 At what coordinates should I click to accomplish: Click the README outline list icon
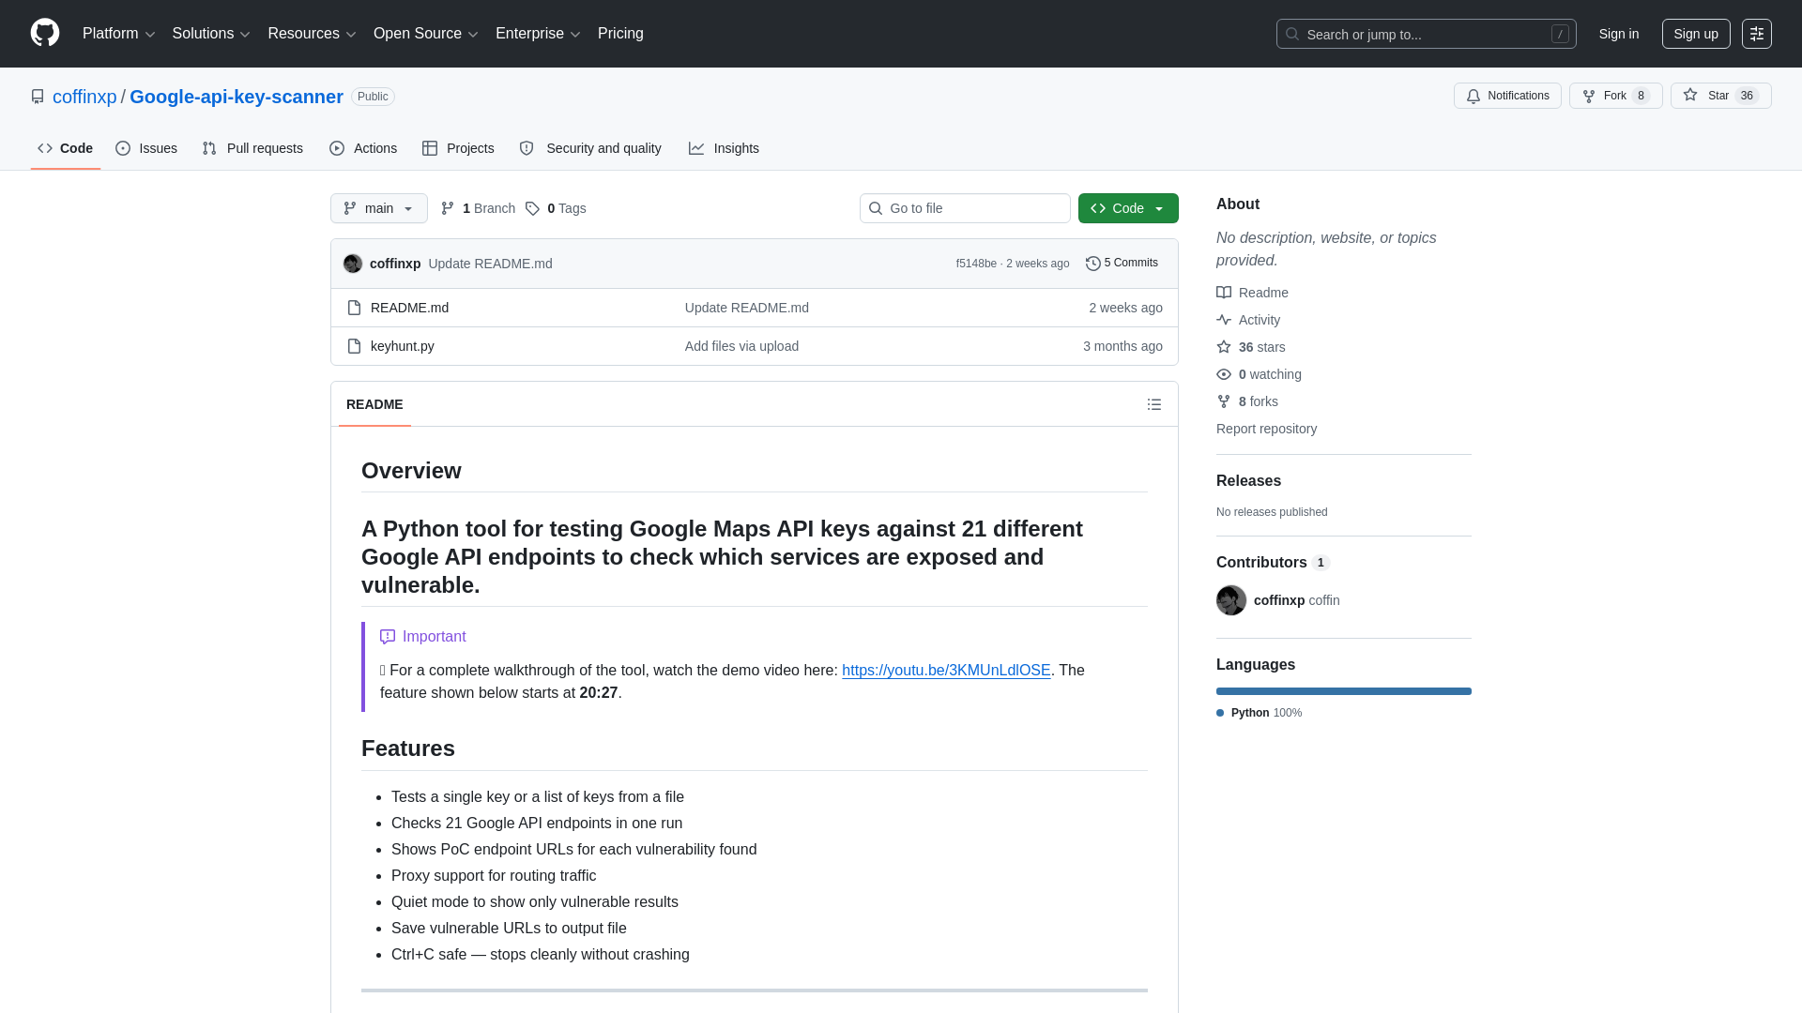(1154, 404)
